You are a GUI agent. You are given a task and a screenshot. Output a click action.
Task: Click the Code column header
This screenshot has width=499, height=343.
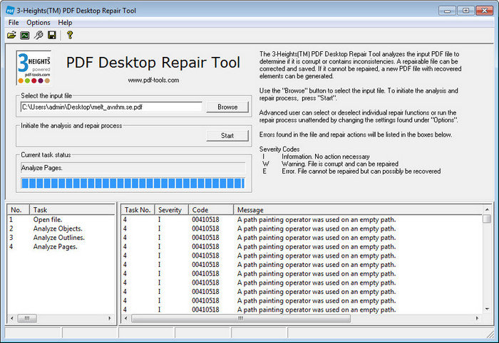pos(211,210)
